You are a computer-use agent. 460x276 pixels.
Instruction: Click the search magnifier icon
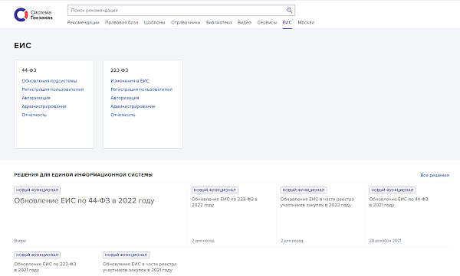tap(289, 11)
